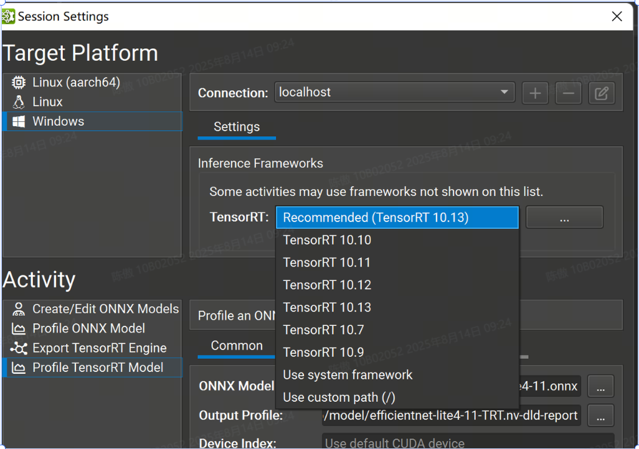
Task: Choose TensorRT 10.13 from list
Action: 397,307
